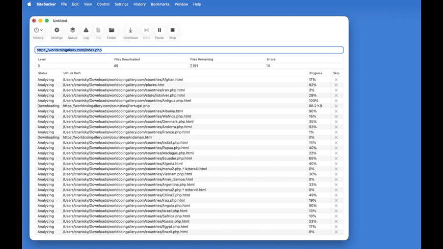The width and height of the screenshot is (443, 249).
Task: Click the URL or Path column header
Action: click(72, 73)
